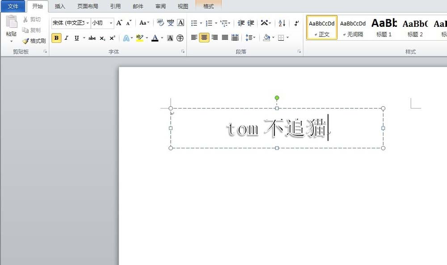Image resolution: width=447 pixels, height=265 pixels.
Task: Toggle bold formatting on selected text
Action: click(56, 38)
